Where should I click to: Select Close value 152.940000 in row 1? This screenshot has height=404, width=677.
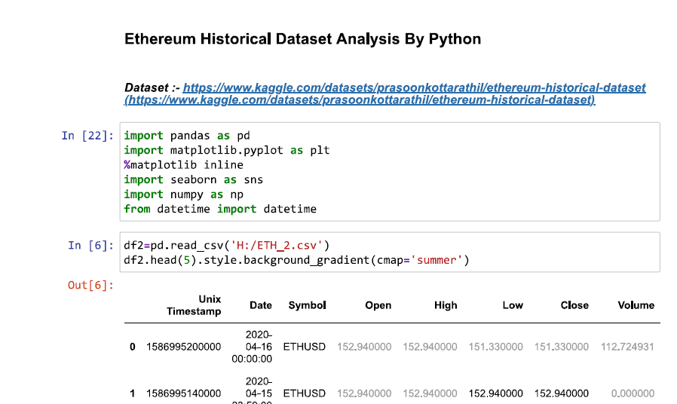pos(562,393)
